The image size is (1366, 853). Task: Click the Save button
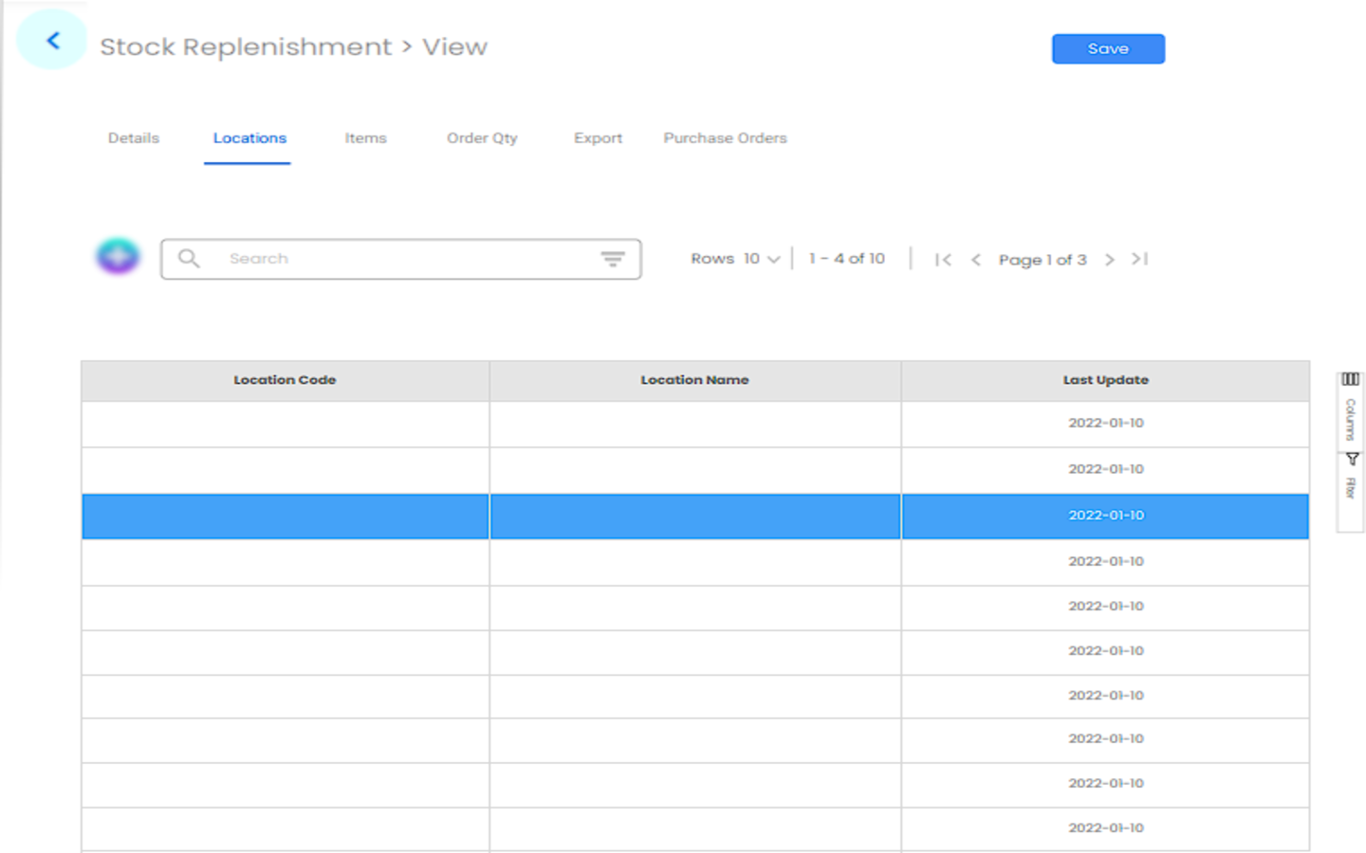pyautogui.click(x=1107, y=49)
